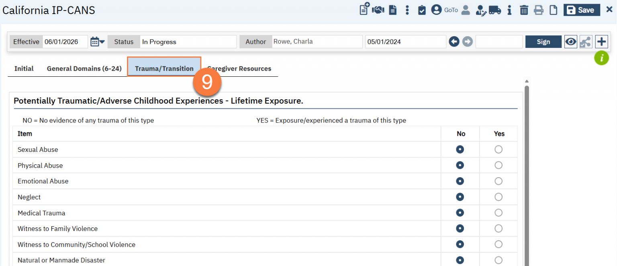Delete the document with trash icon
Image resolution: width=617 pixels, height=266 pixels.
click(x=524, y=10)
